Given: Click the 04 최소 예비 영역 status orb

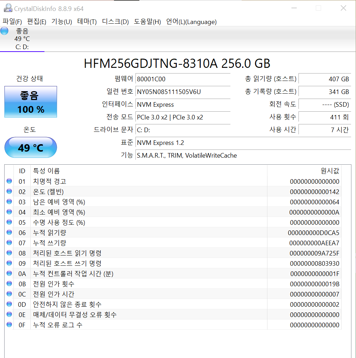Looking at the screenshot, I should 9,212.
